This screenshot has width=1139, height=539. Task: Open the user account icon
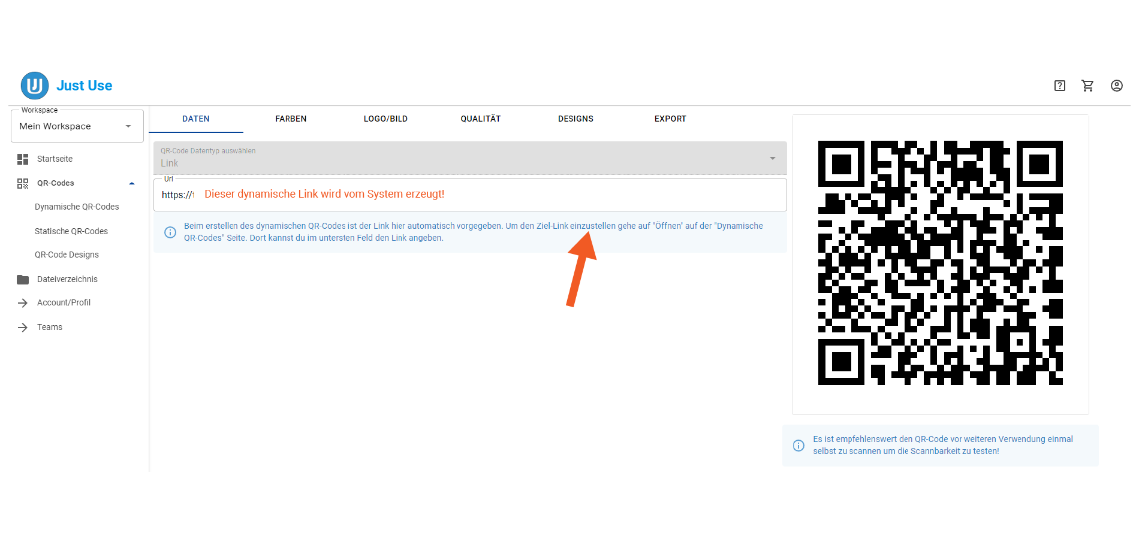point(1116,86)
